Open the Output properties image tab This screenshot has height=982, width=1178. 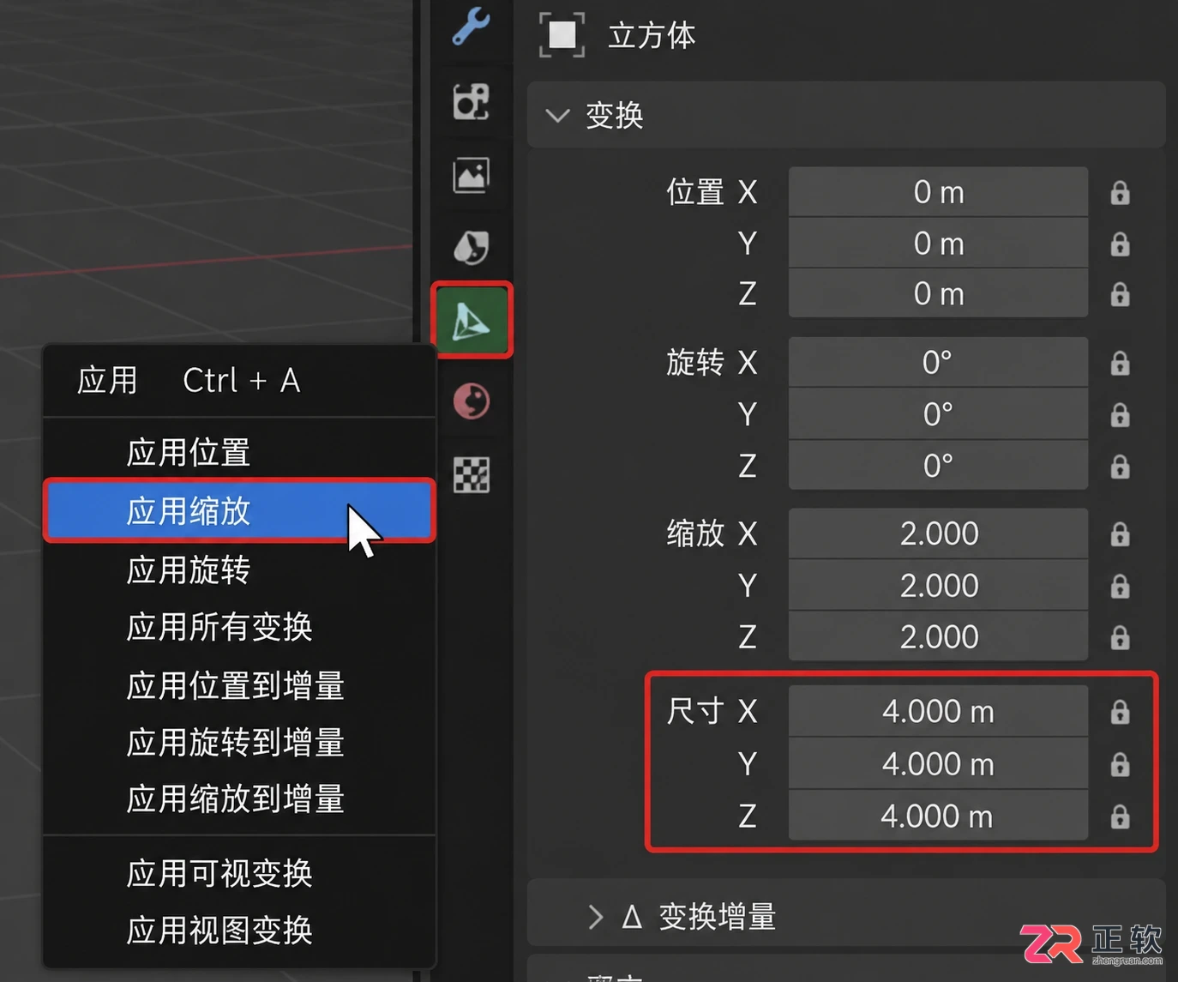472,175
